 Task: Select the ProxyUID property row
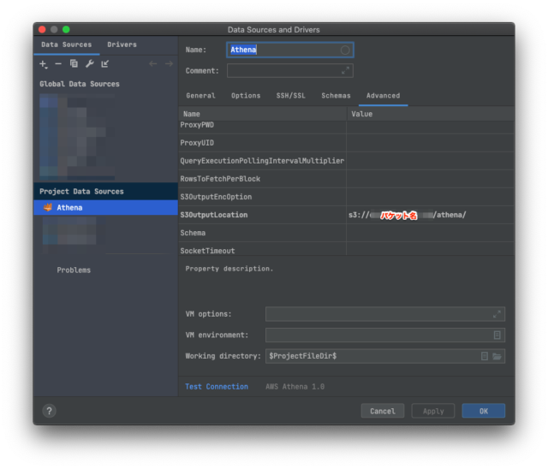pos(346,143)
